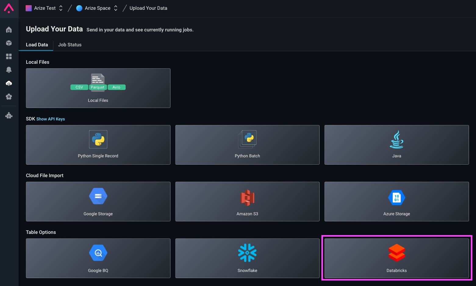The height and width of the screenshot is (286, 476).
Task: Click the Arize logo in the corner
Action: [x=9, y=8]
